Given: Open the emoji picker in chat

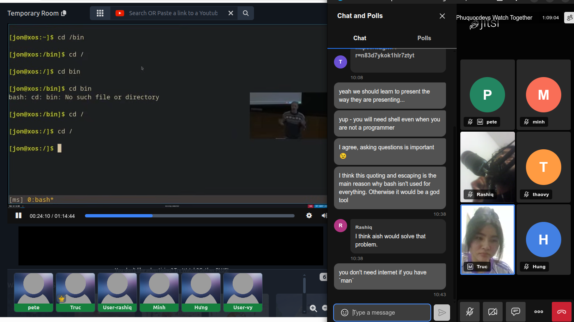Looking at the screenshot, I should point(345,313).
